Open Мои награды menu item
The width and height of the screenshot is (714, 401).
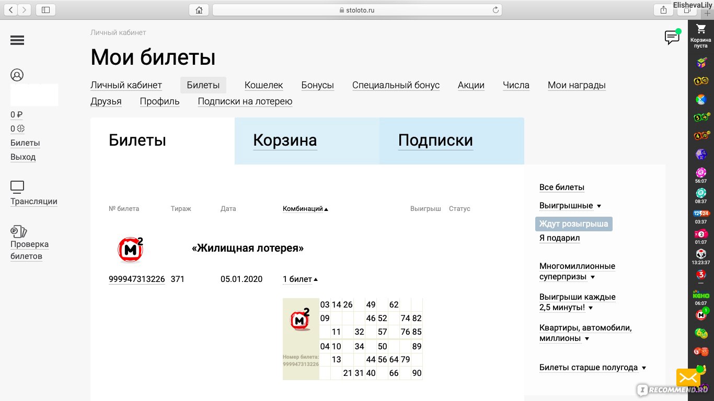pos(577,85)
